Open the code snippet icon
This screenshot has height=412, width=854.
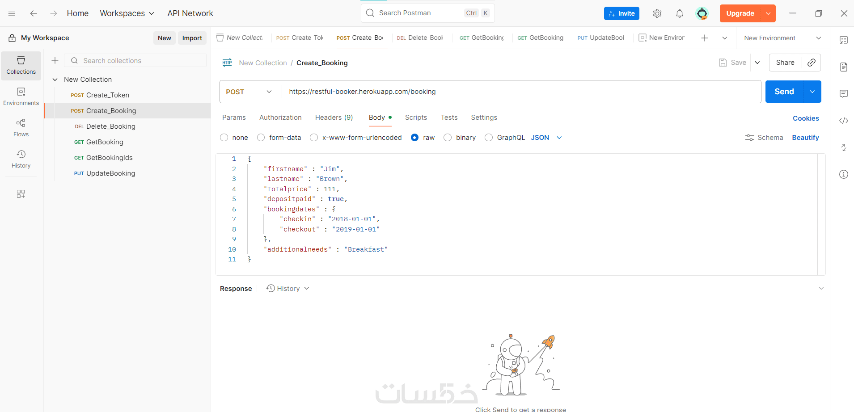tap(844, 121)
